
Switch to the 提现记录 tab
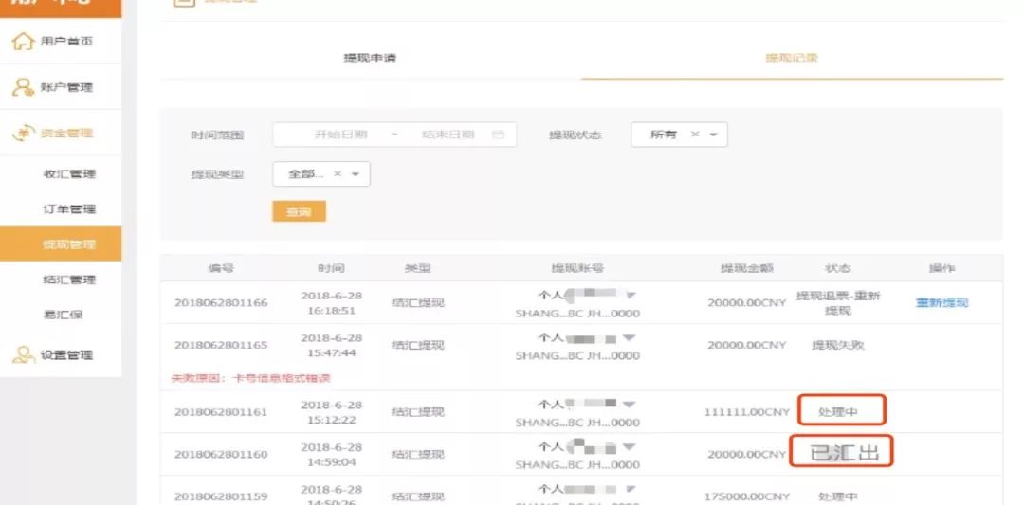point(792,58)
